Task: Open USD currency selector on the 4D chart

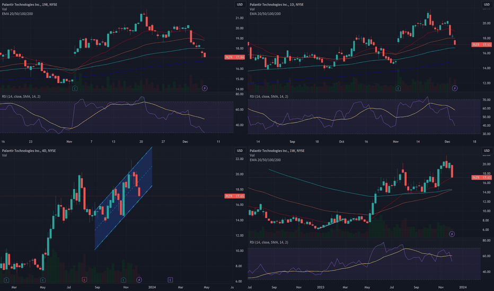Action: (x=240, y=151)
